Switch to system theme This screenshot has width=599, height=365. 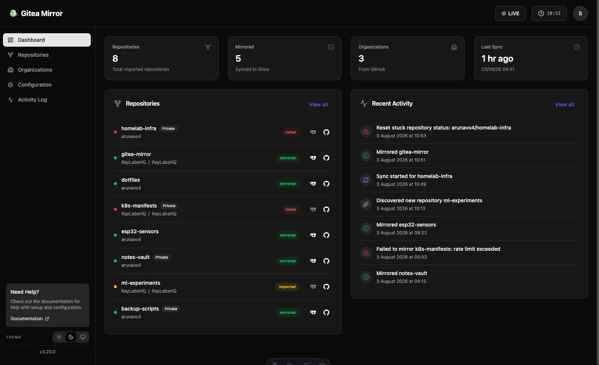pos(83,337)
